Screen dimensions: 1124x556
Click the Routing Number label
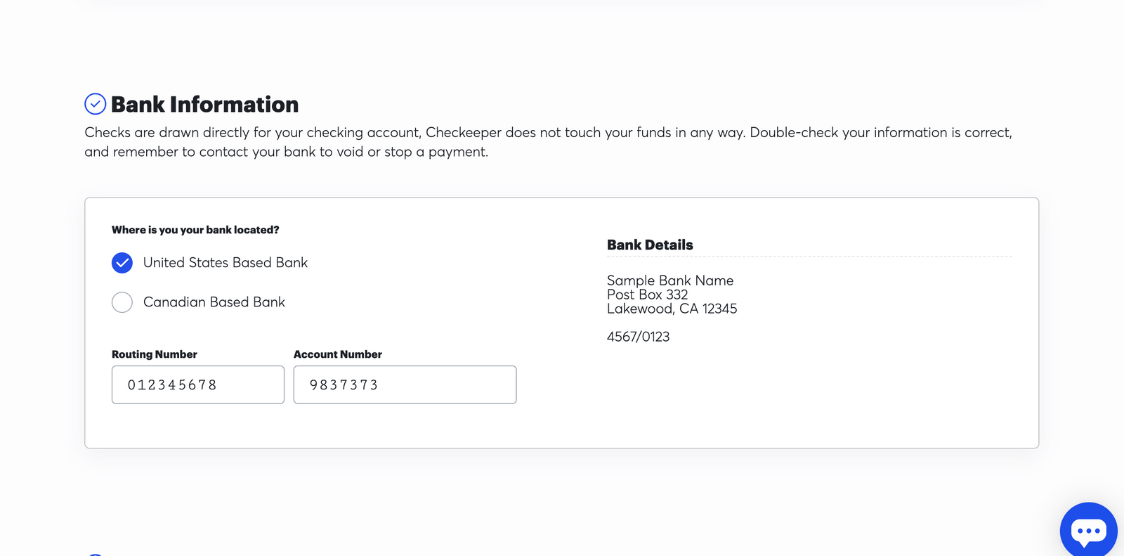pyautogui.click(x=154, y=354)
